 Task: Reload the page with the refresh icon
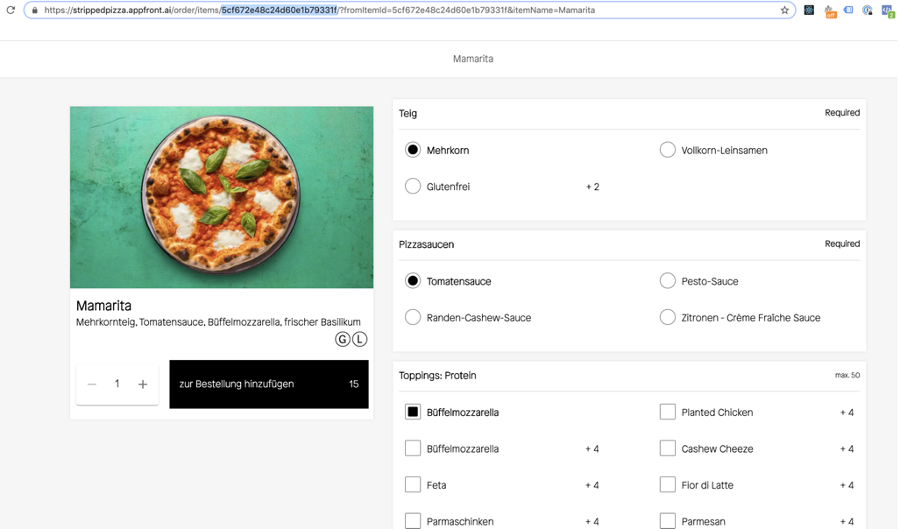pos(11,10)
